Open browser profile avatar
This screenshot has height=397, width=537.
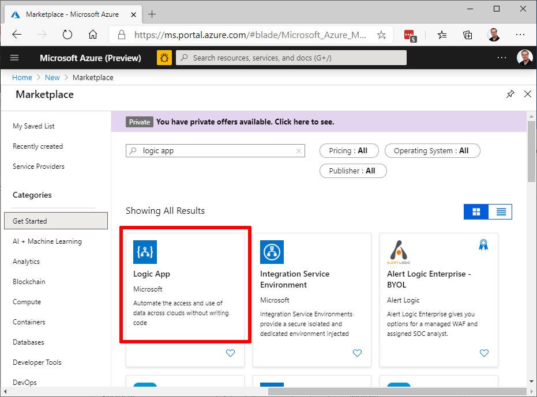point(494,35)
